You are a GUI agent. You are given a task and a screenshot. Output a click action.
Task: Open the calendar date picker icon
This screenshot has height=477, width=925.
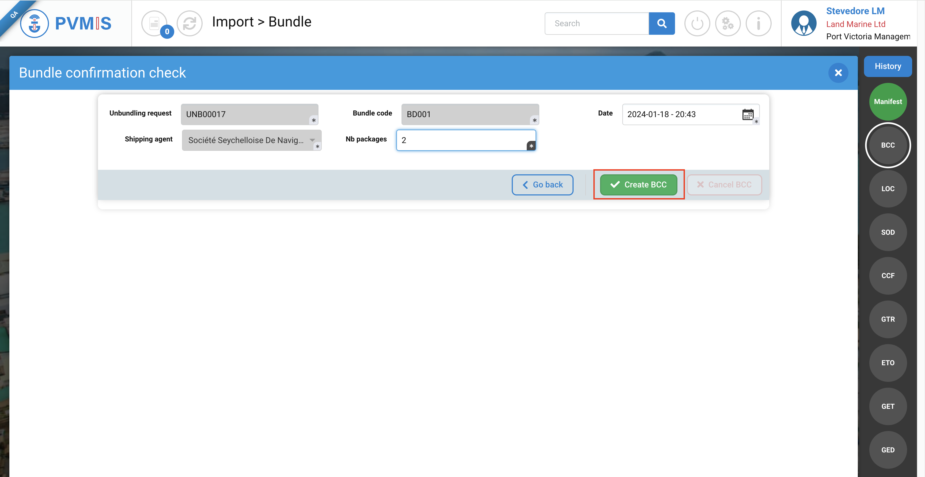(748, 115)
